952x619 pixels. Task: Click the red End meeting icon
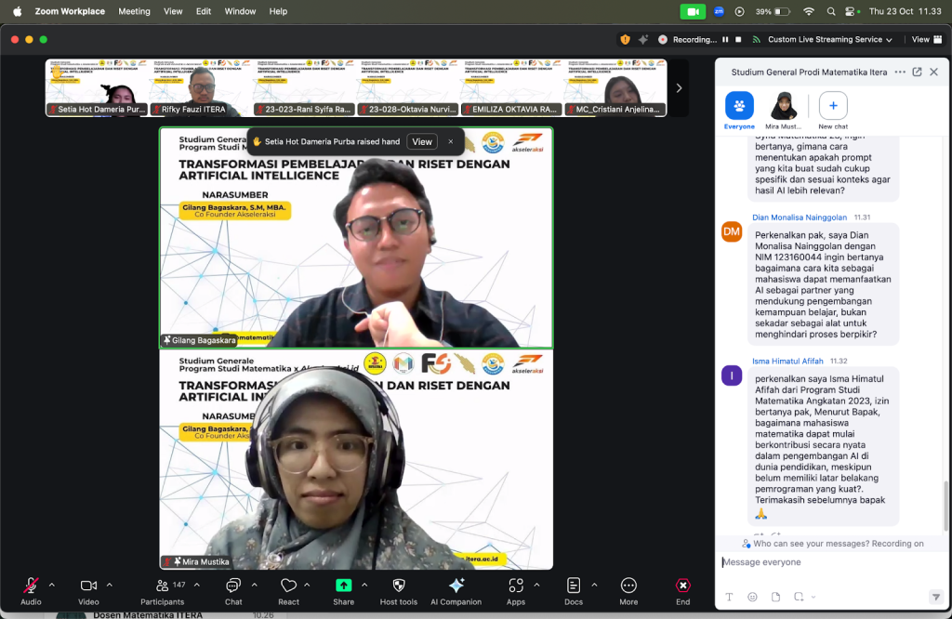point(682,586)
